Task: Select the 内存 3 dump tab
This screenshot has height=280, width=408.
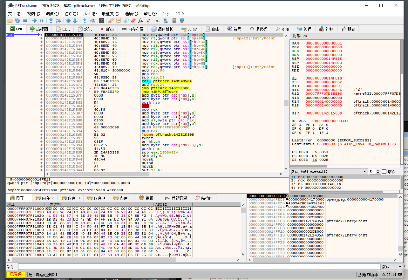Action: (x=71, y=198)
